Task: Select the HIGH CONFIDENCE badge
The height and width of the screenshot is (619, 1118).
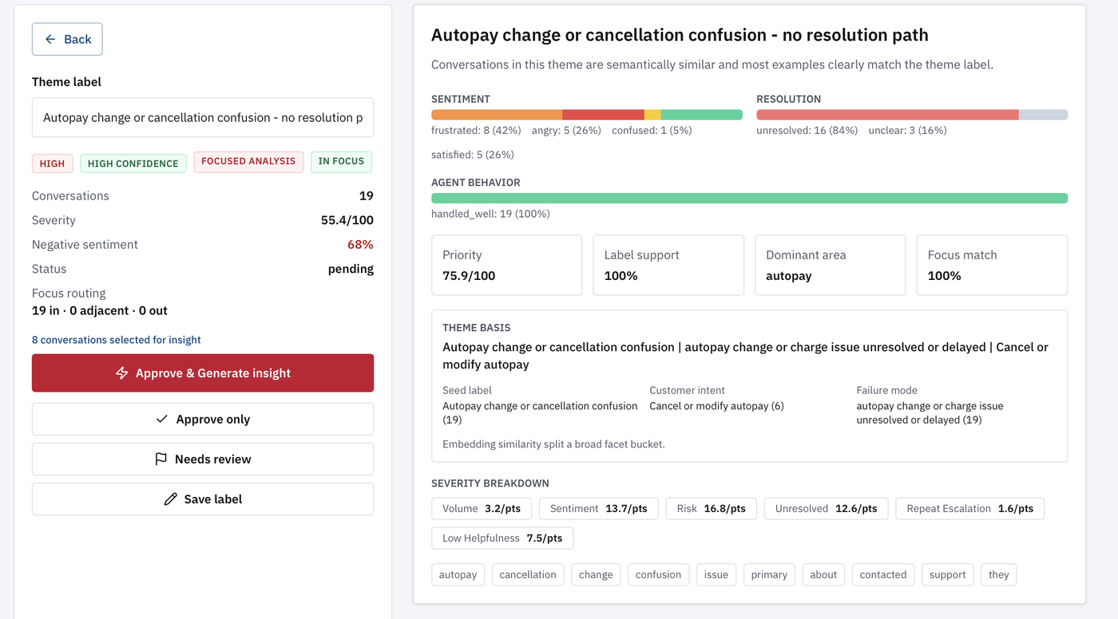Action: click(133, 164)
